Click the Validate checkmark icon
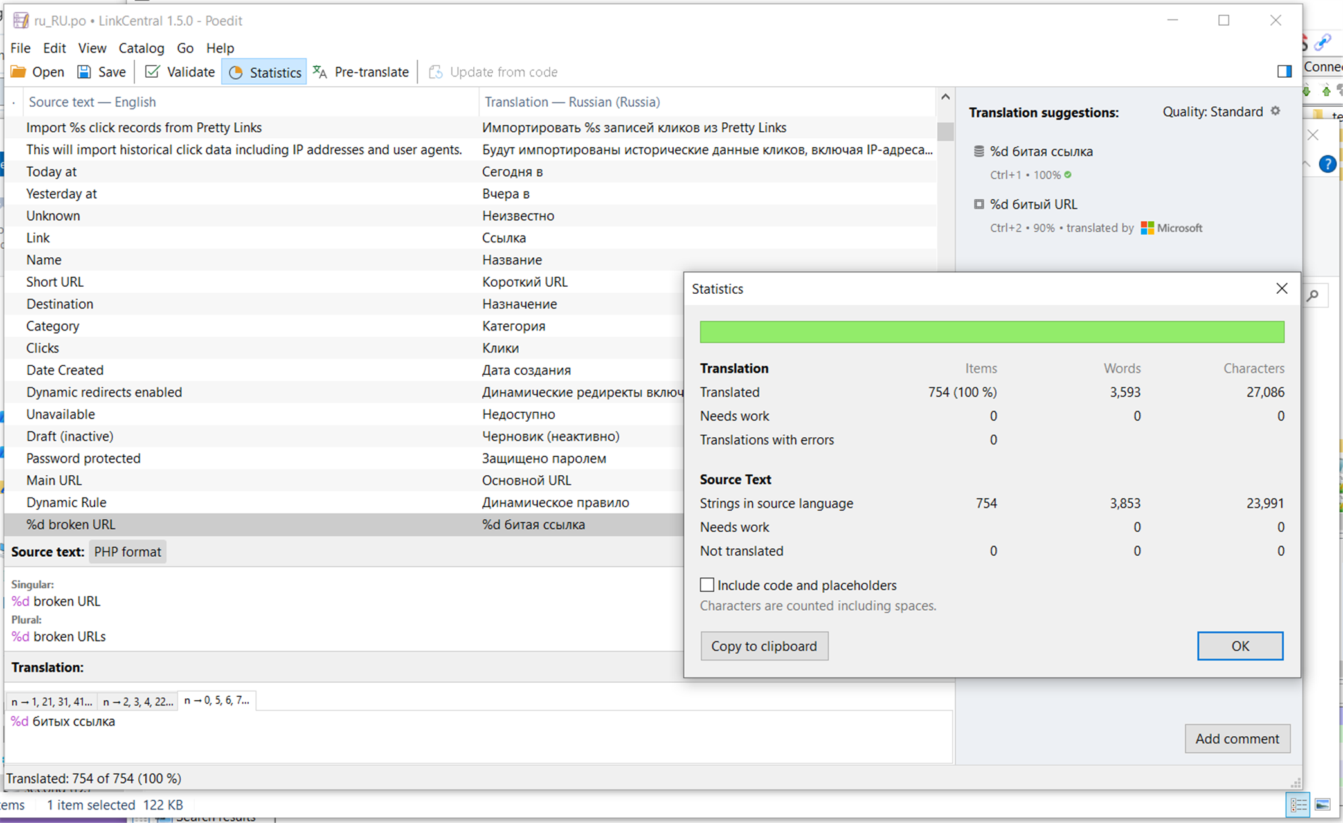The image size is (1343, 823). tap(152, 72)
